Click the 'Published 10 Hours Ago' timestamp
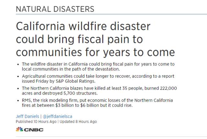This screenshot has width=207, height=139. click(36, 122)
